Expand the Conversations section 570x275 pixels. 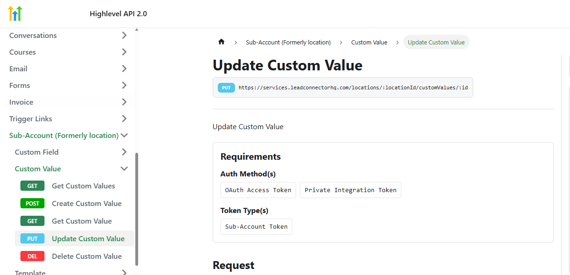(124, 36)
